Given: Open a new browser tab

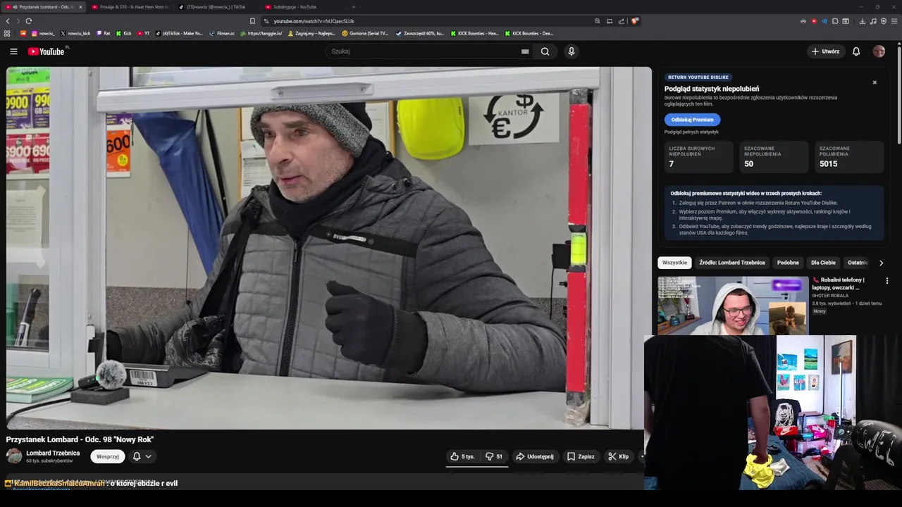Looking at the screenshot, I should (354, 7).
